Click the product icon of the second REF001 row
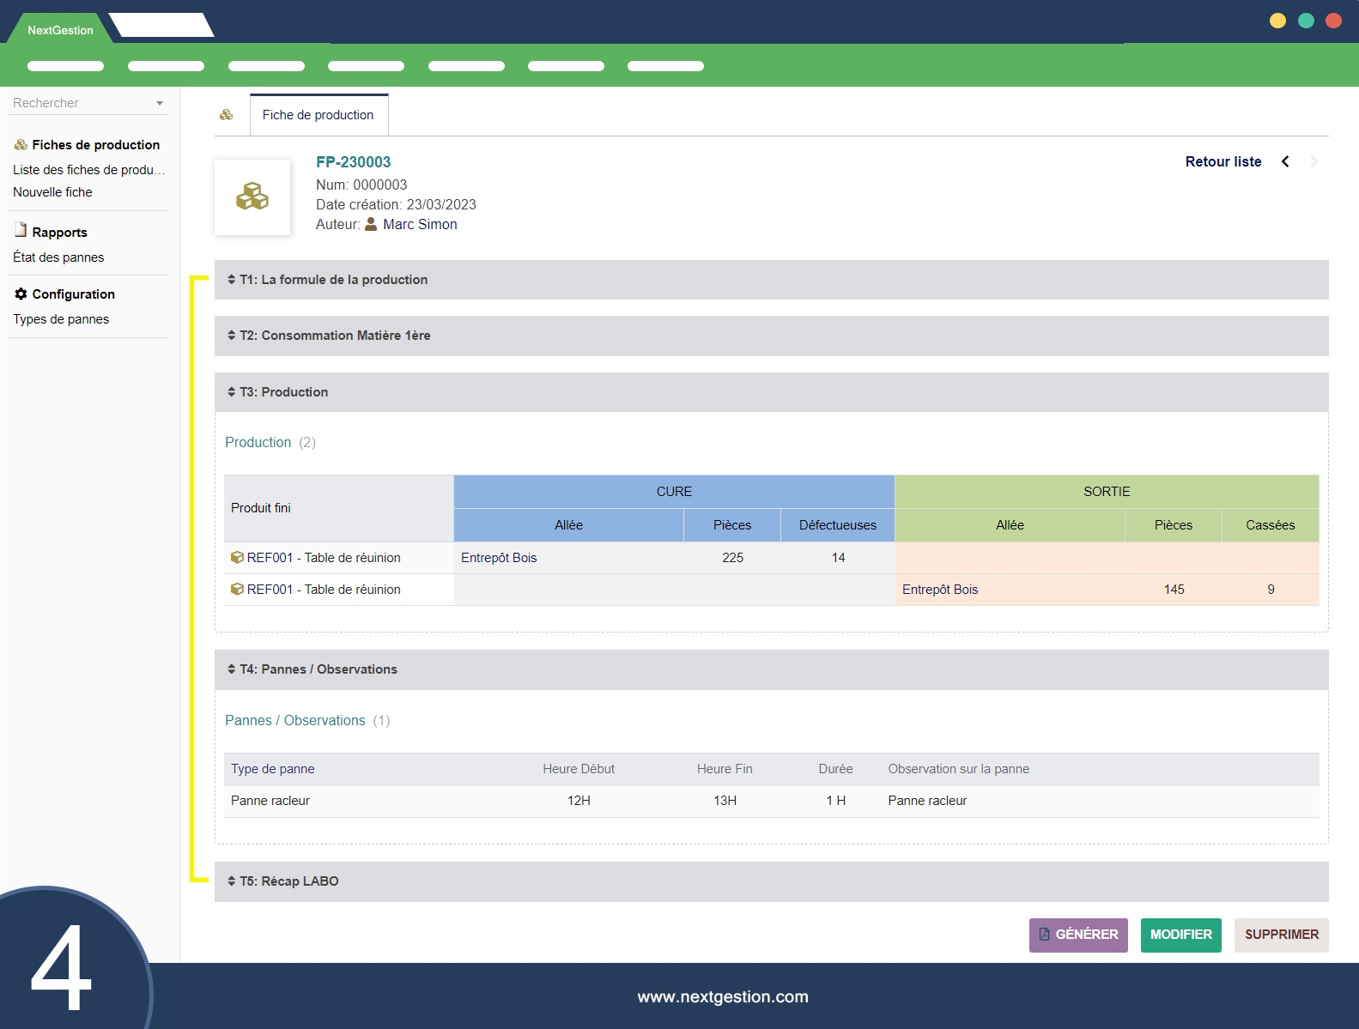1359x1029 pixels. 237,590
